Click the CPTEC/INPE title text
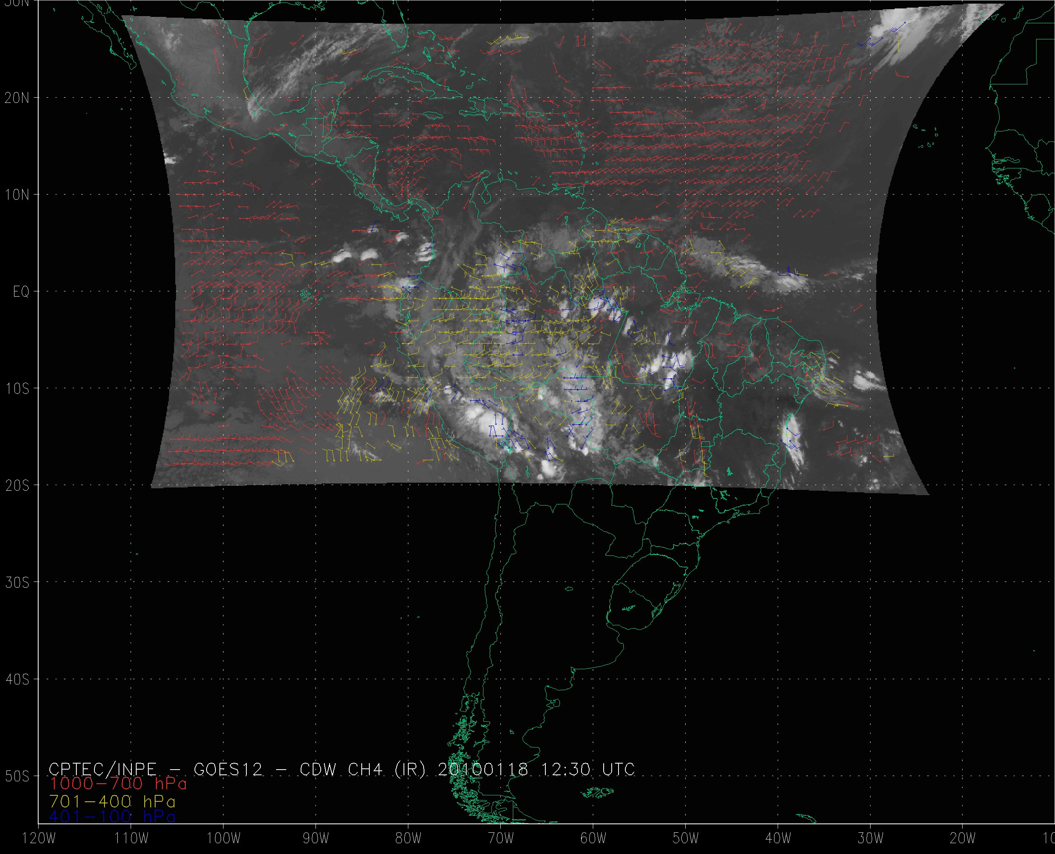Viewport: 1055px width, 854px height. [x=102, y=769]
